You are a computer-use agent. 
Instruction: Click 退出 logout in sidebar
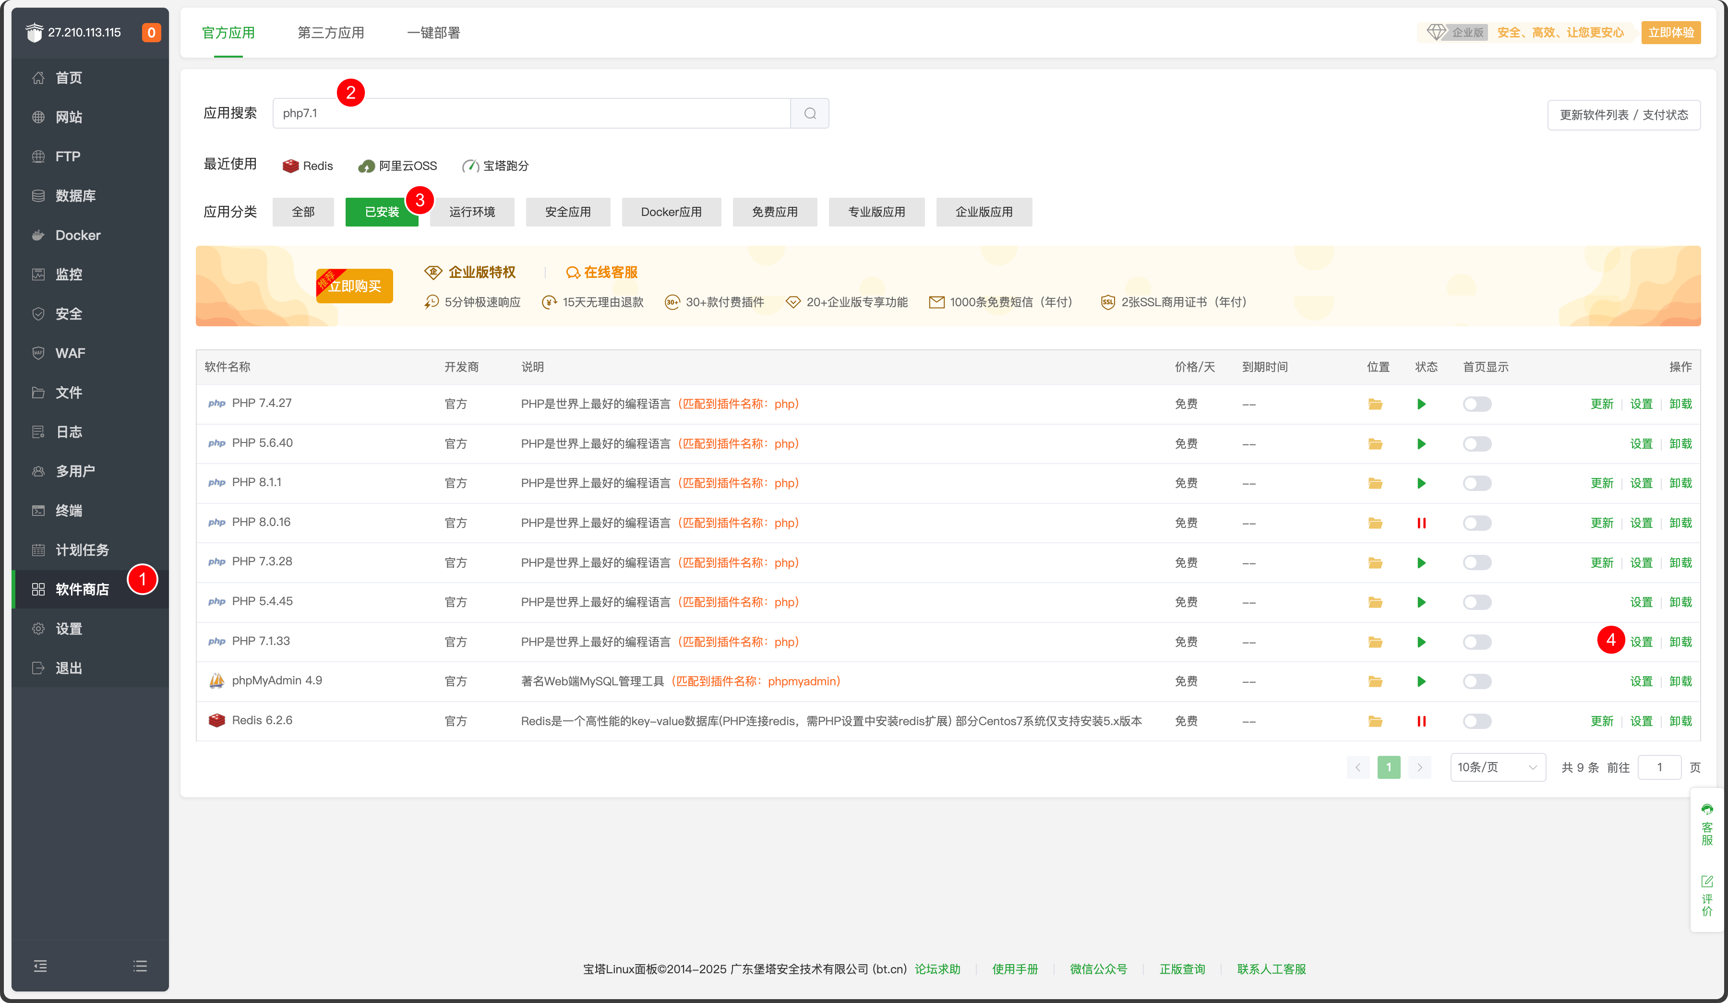coord(90,669)
